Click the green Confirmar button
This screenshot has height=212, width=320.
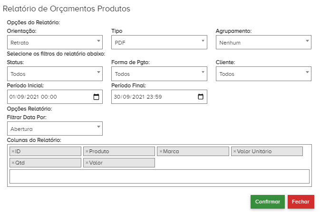[267, 202]
